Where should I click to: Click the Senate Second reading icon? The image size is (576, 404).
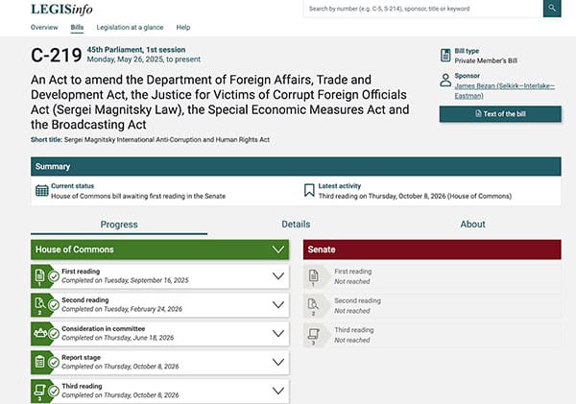[313, 305]
